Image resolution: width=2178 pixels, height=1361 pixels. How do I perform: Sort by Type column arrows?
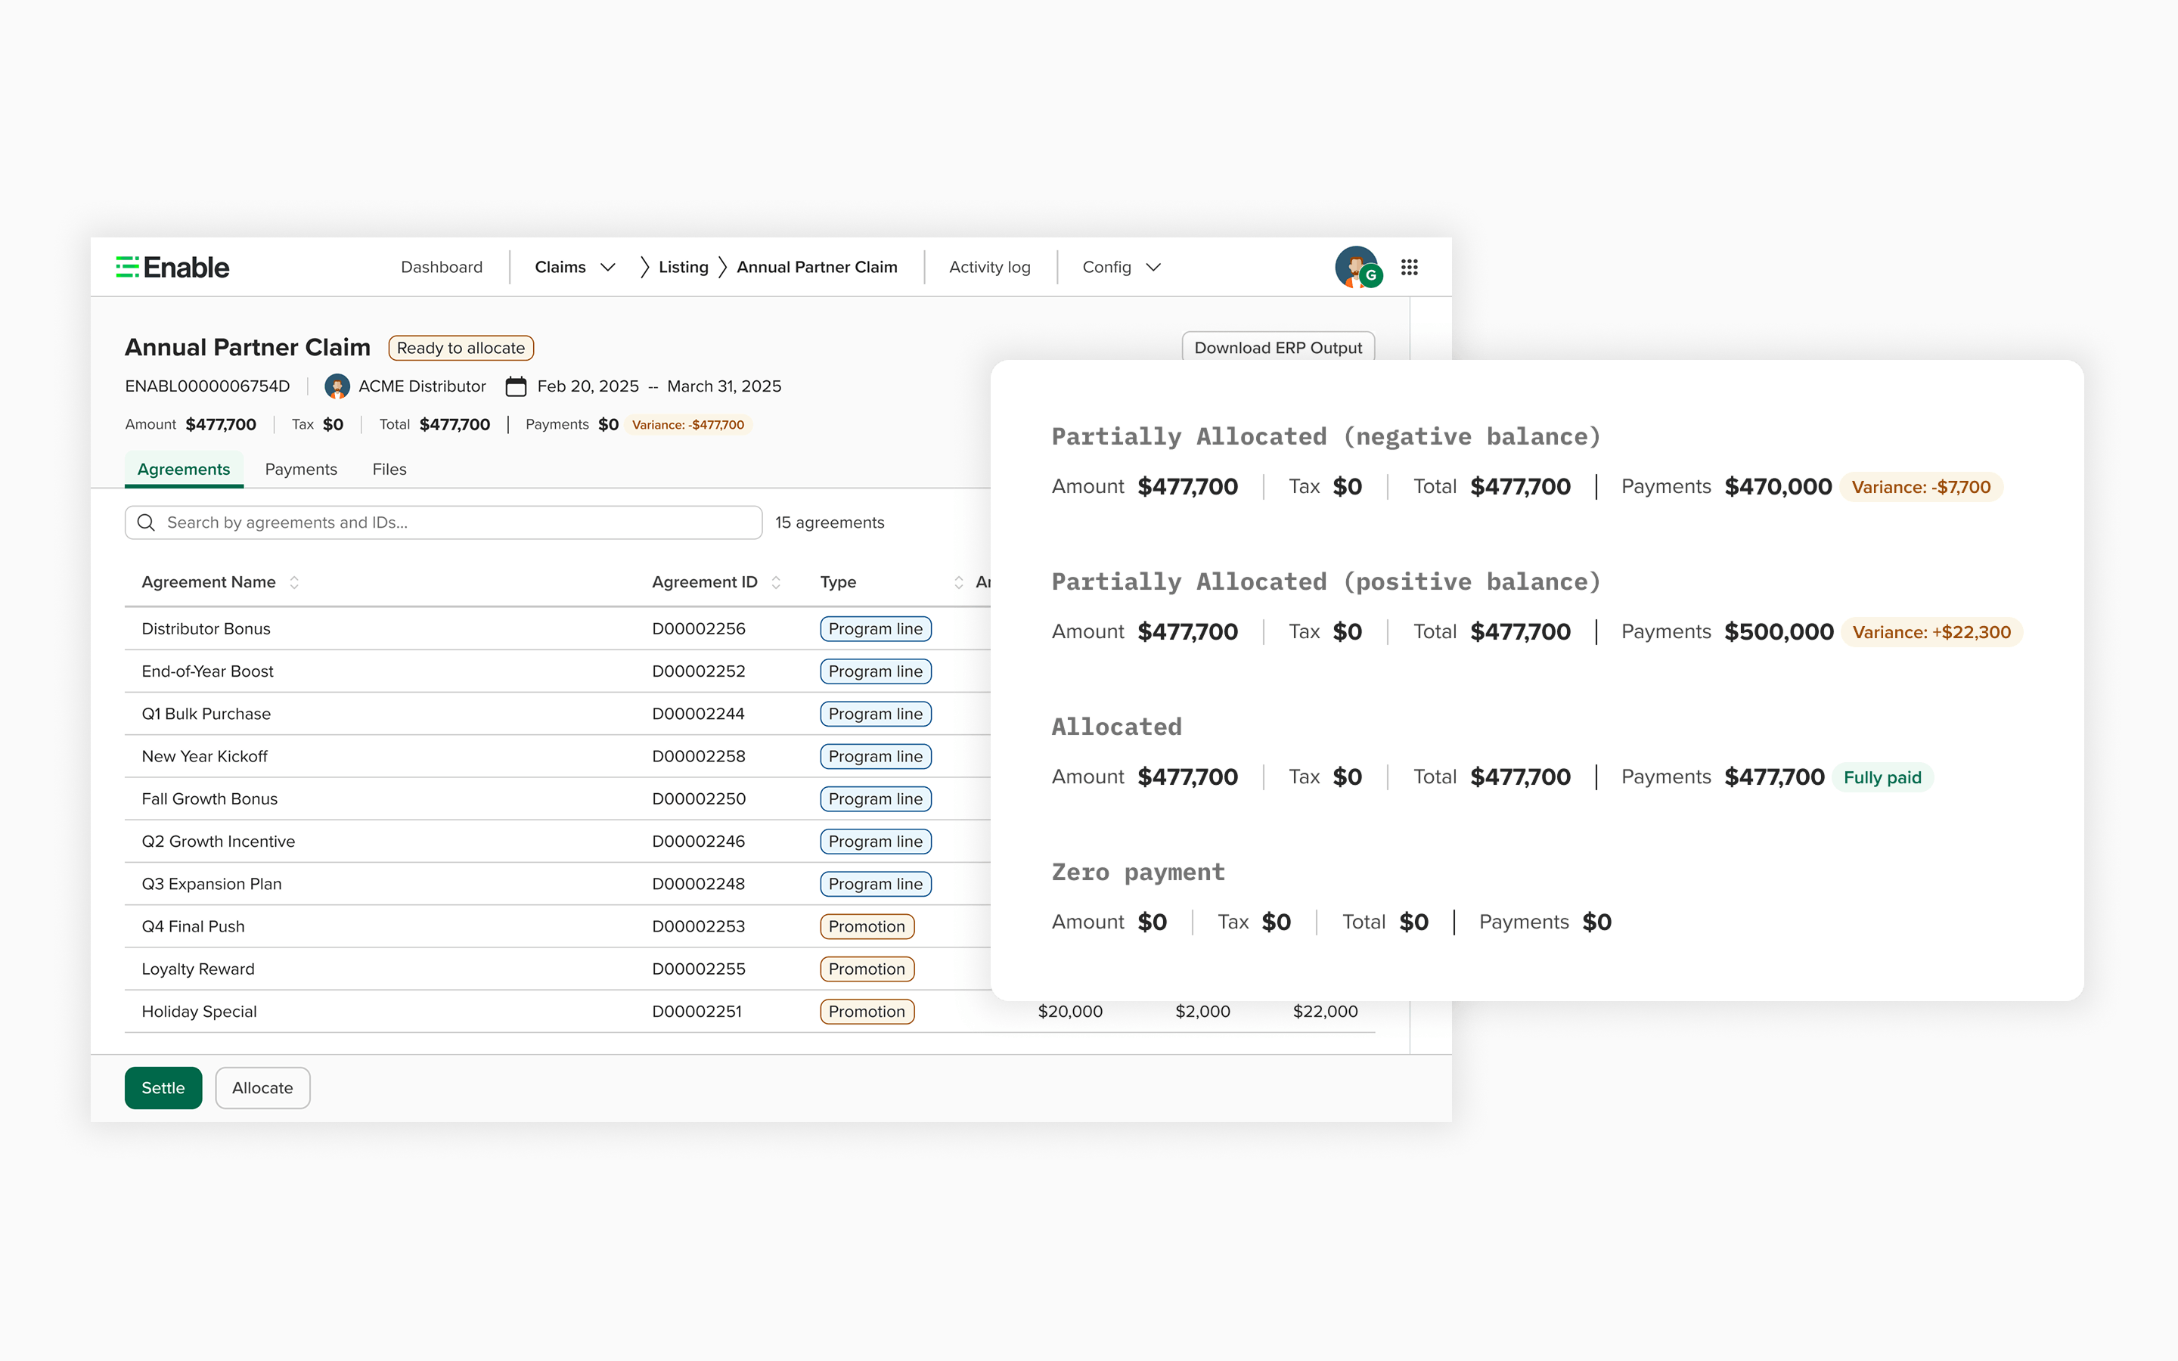pyautogui.click(x=958, y=582)
